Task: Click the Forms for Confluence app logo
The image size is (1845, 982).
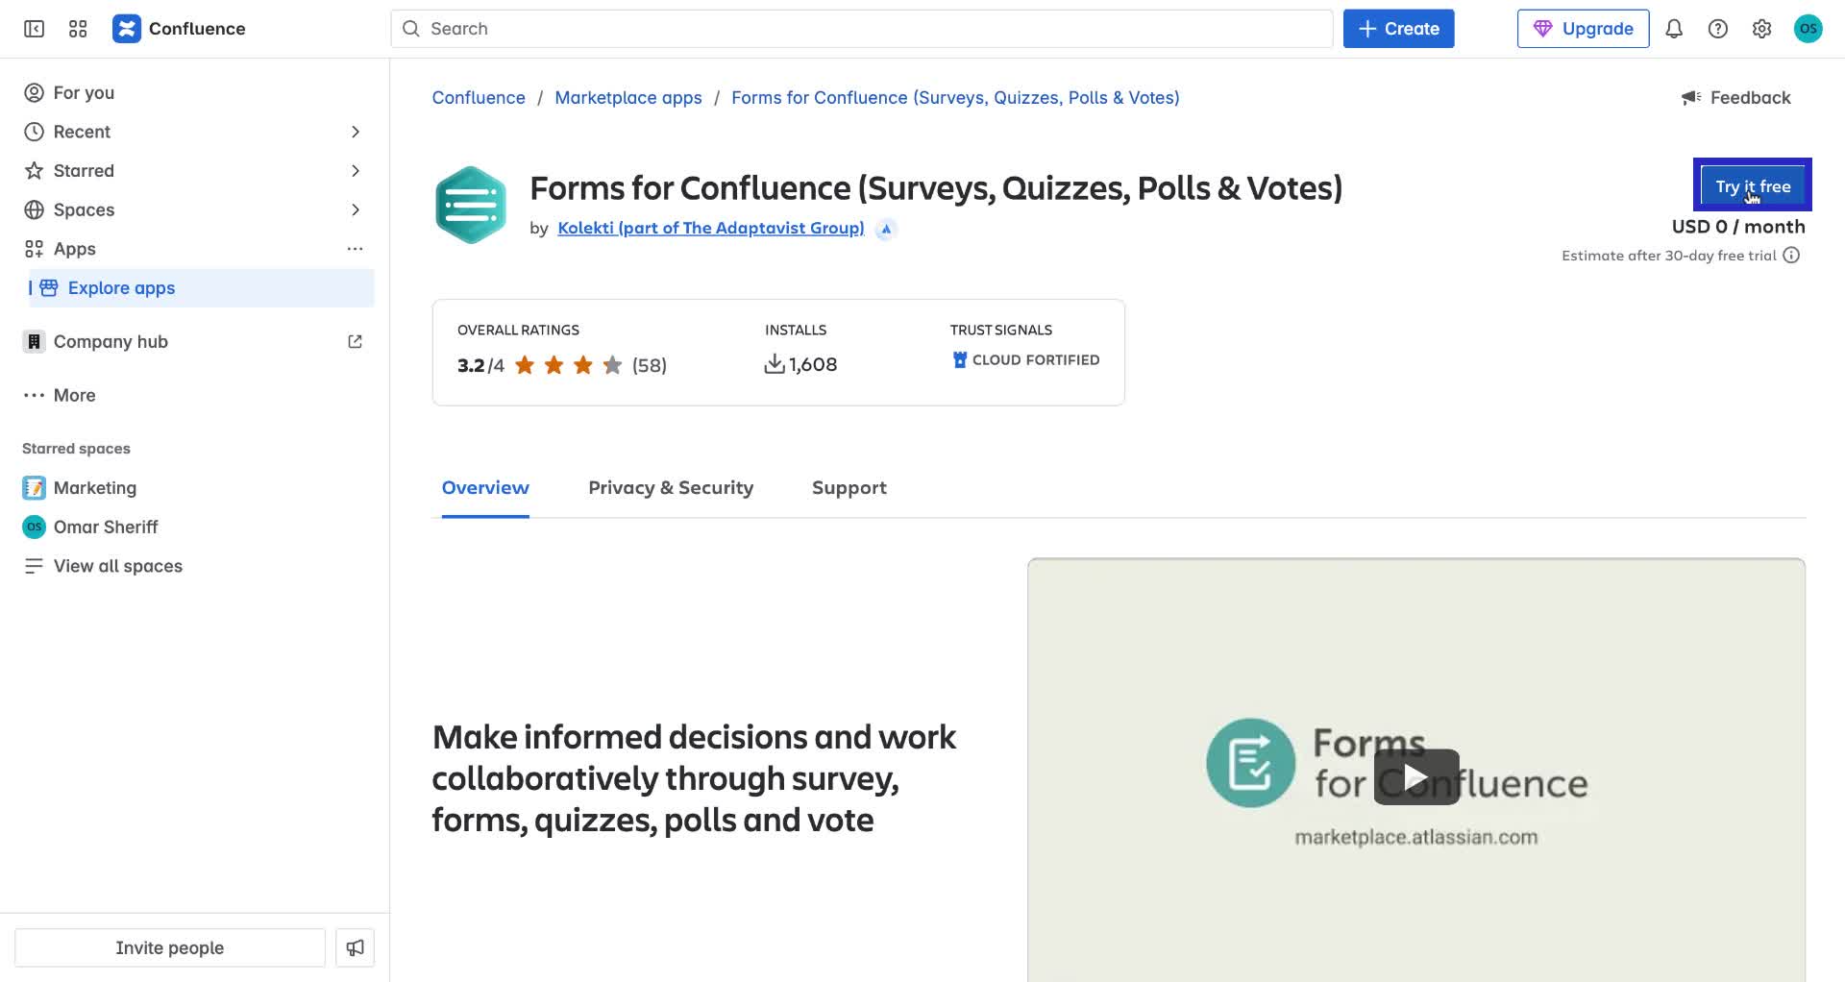Action: [471, 205]
